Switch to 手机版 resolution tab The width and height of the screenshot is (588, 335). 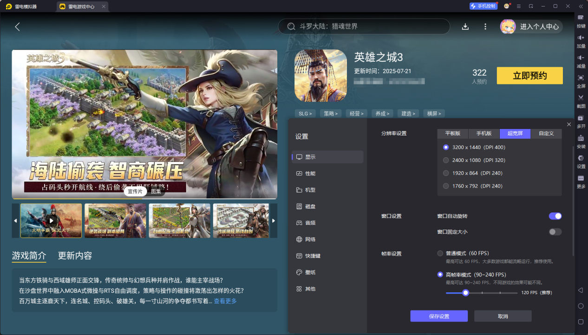(x=484, y=134)
